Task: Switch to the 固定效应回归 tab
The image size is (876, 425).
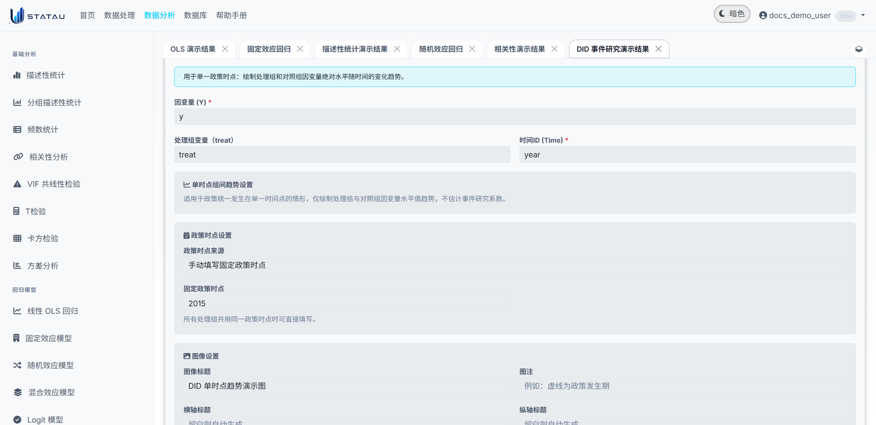Action: coord(269,49)
